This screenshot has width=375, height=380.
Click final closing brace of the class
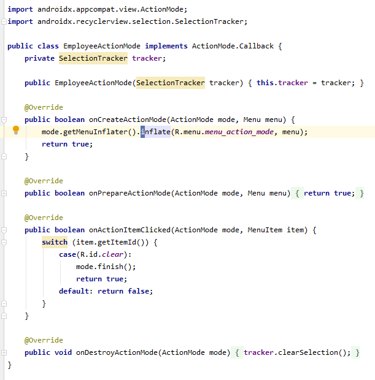9,365
